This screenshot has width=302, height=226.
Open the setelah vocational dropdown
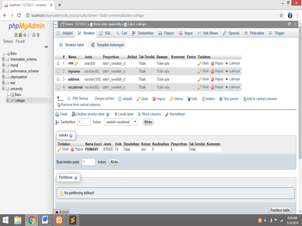[x=121, y=122]
